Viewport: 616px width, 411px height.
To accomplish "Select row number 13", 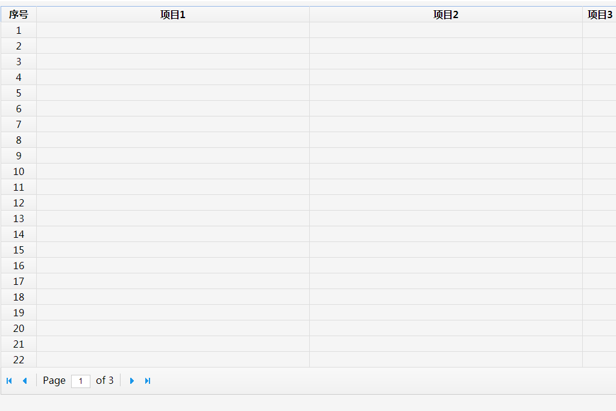I will click(x=19, y=218).
